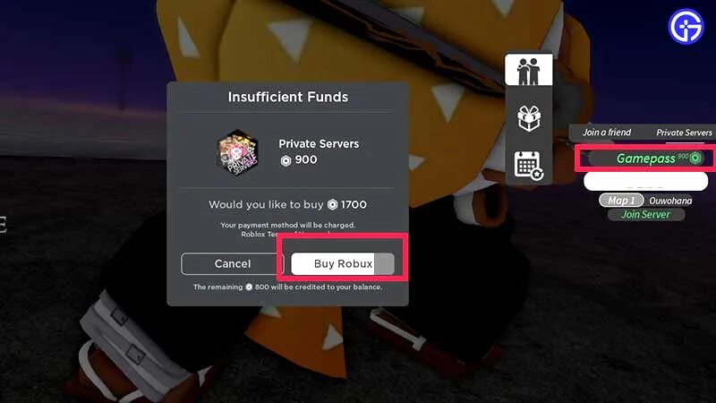The width and height of the screenshot is (716, 403).
Task: Click the Robux icon beside 800 remaining
Action: pos(249,287)
